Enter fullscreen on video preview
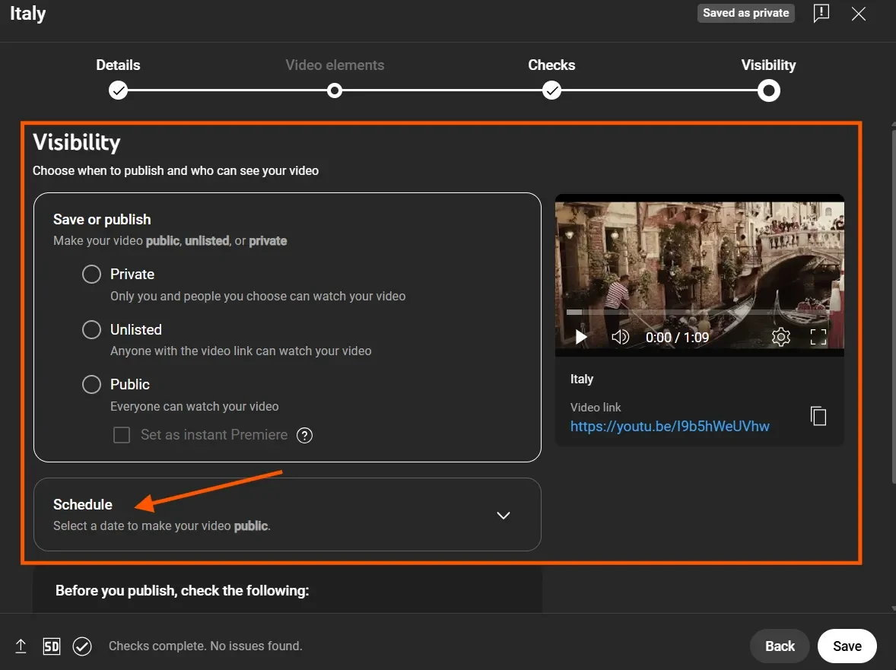 click(x=818, y=337)
